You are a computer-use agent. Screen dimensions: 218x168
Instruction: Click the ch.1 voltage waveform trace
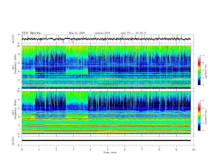[106, 39]
